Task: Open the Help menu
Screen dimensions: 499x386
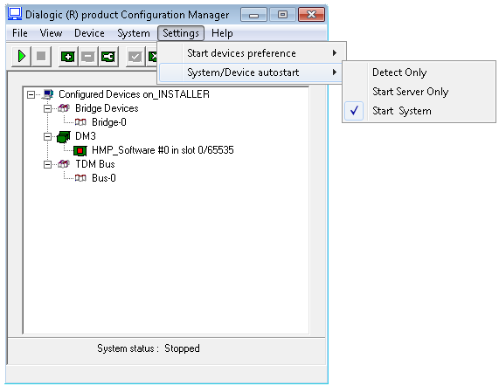Action: (222, 33)
